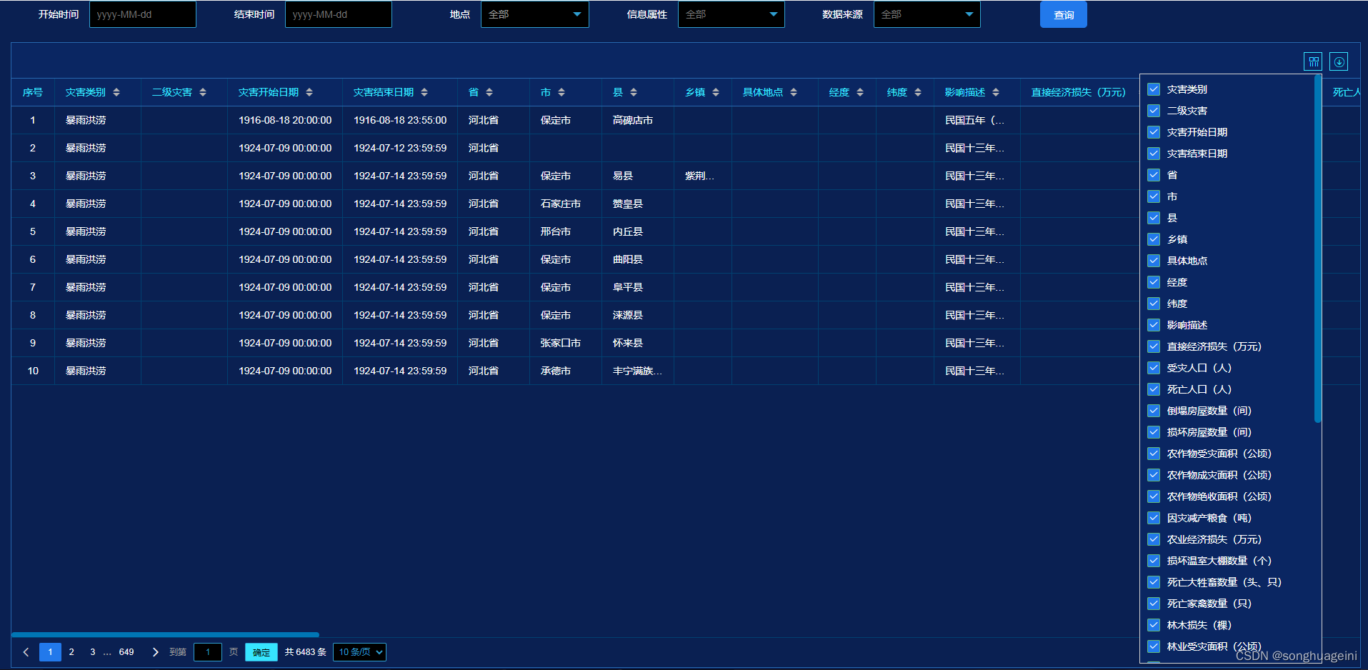1368x670 pixels.
Task: Click the jump-to page number input
Action: click(x=208, y=651)
